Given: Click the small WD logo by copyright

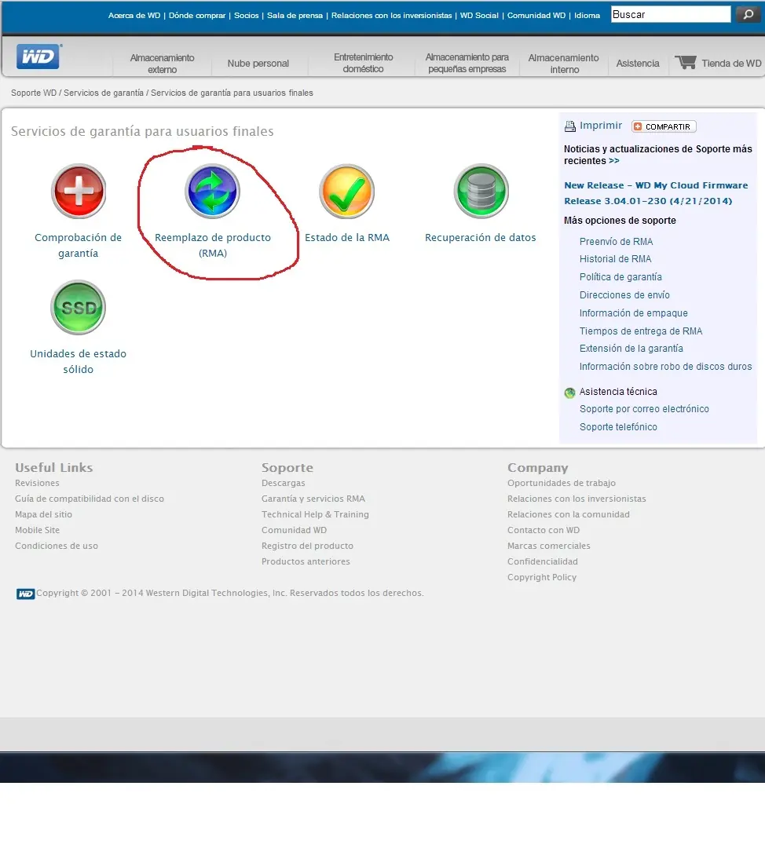Looking at the screenshot, I should (x=25, y=594).
